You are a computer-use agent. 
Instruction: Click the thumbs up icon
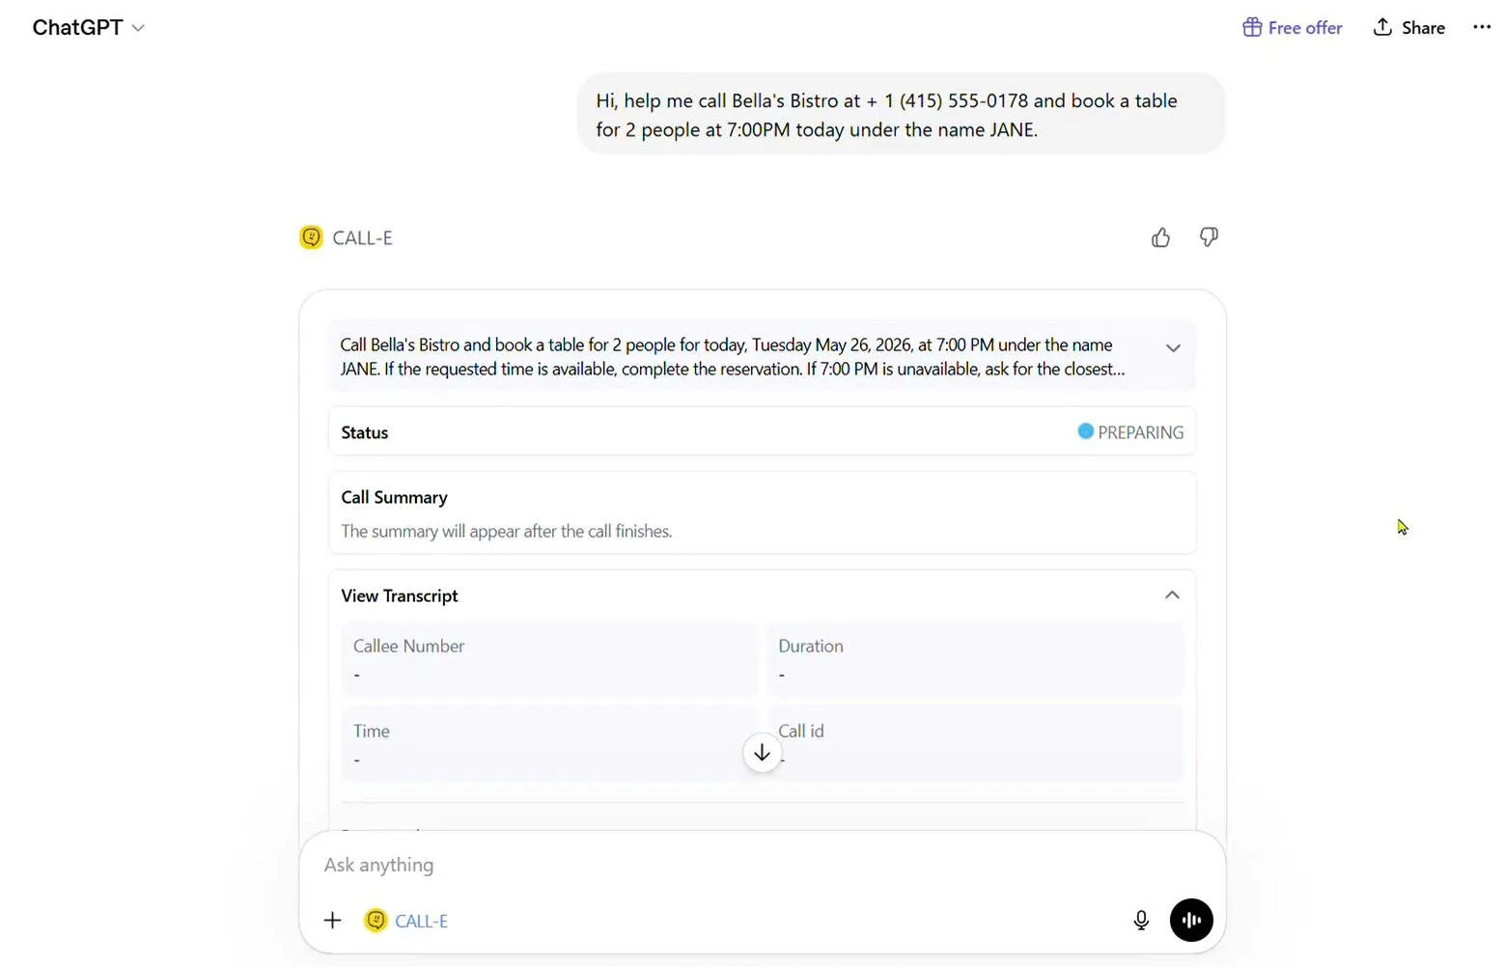pos(1160,237)
